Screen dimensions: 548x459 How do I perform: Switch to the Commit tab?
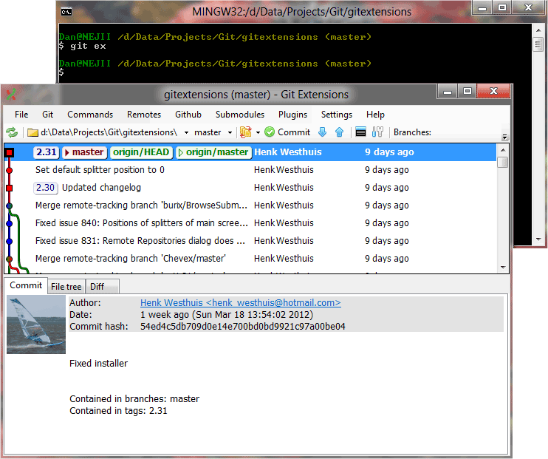click(x=26, y=285)
